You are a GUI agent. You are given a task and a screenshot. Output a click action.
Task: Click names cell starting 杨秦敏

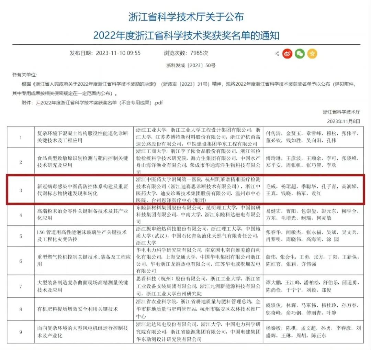[x=313, y=332]
